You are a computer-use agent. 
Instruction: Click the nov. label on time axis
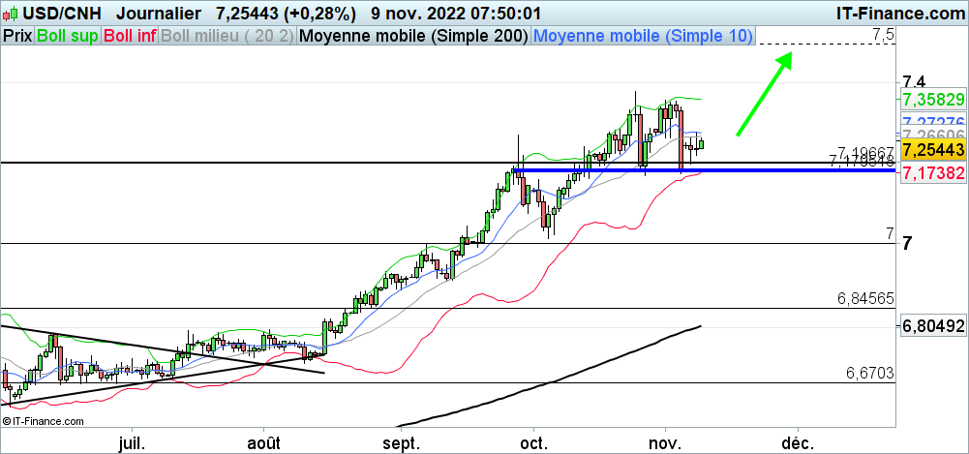pos(666,443)
